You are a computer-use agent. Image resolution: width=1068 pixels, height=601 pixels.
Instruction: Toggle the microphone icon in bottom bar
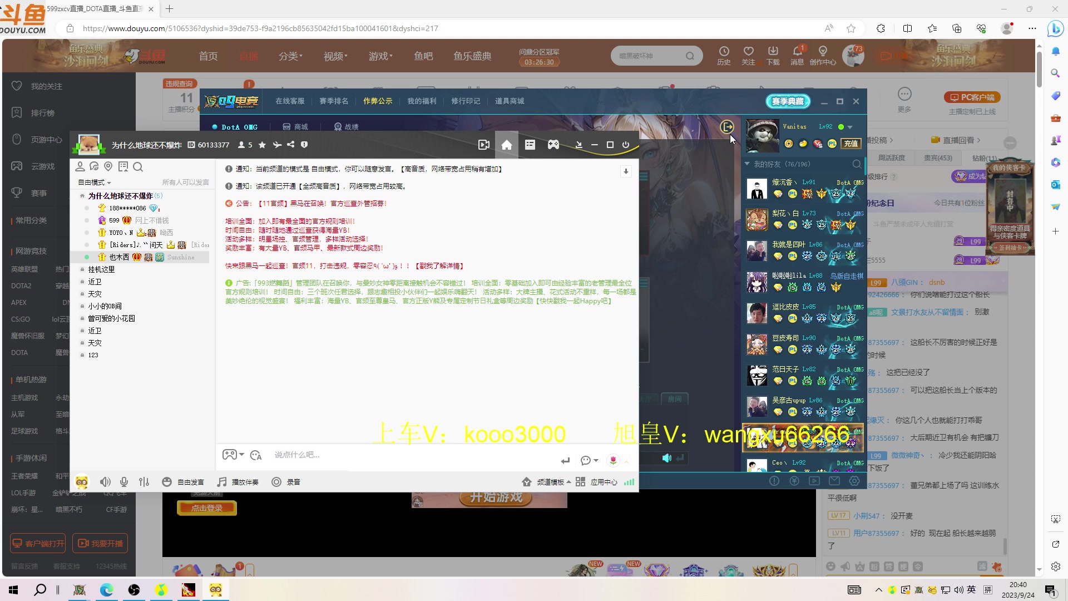click(124, 482)
